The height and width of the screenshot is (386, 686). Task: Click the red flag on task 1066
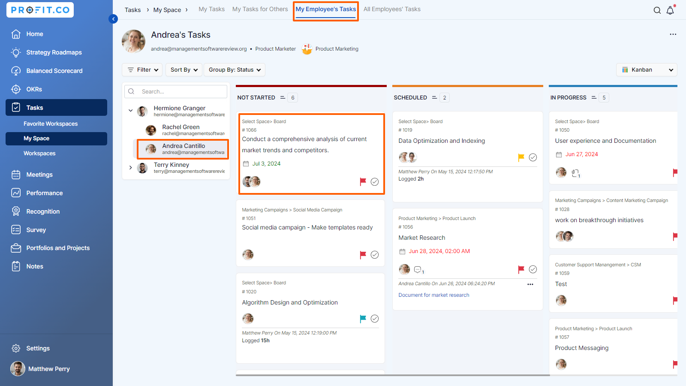[x=363, y=181]
